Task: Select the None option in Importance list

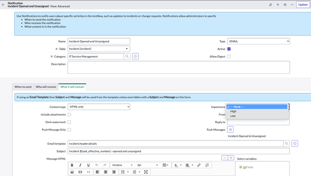Action: [257, 107]
